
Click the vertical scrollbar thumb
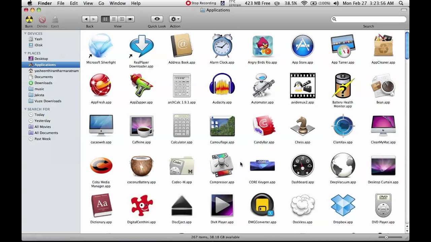tap(407, 45)
